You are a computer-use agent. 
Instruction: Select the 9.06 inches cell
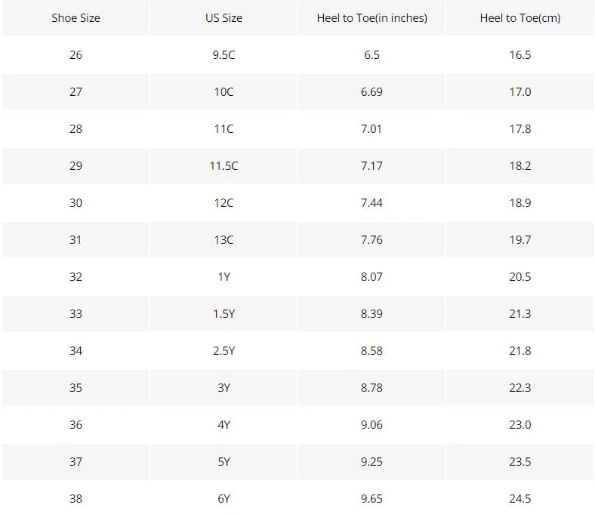[371, 425]
